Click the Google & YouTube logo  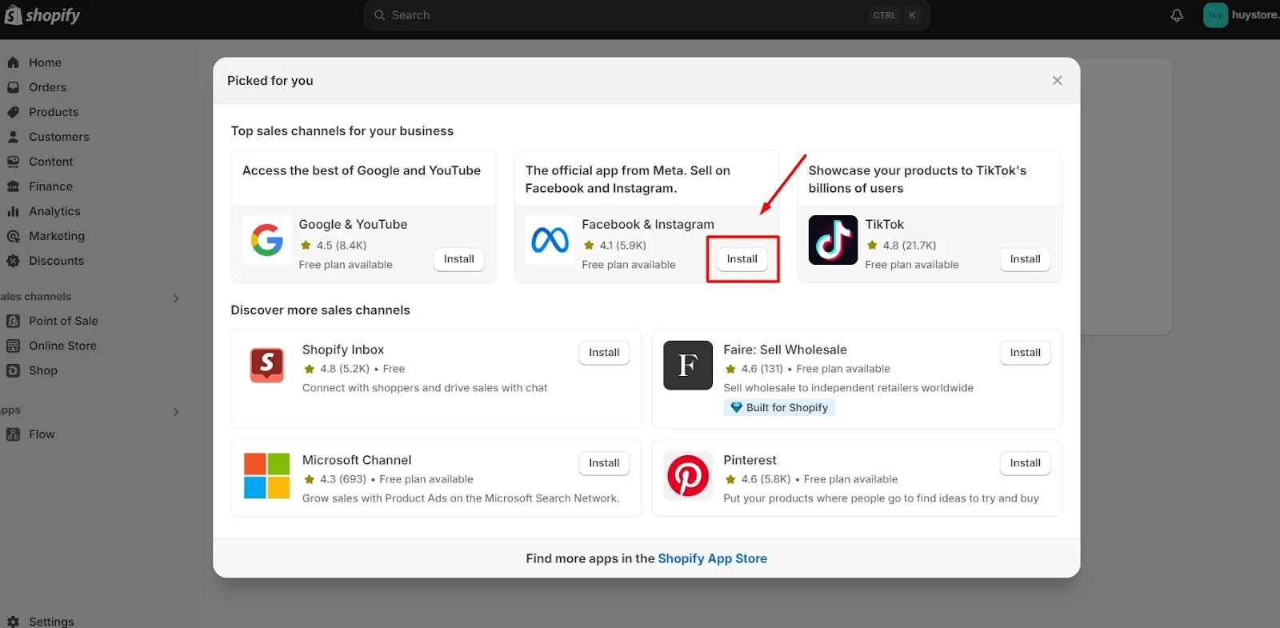[266, 240]
